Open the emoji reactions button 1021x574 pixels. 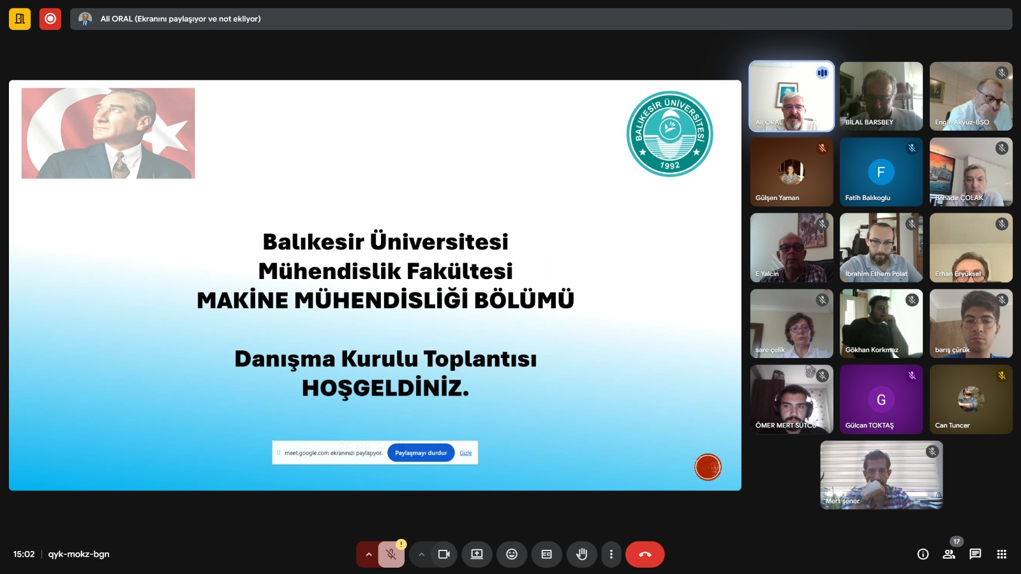512,554
